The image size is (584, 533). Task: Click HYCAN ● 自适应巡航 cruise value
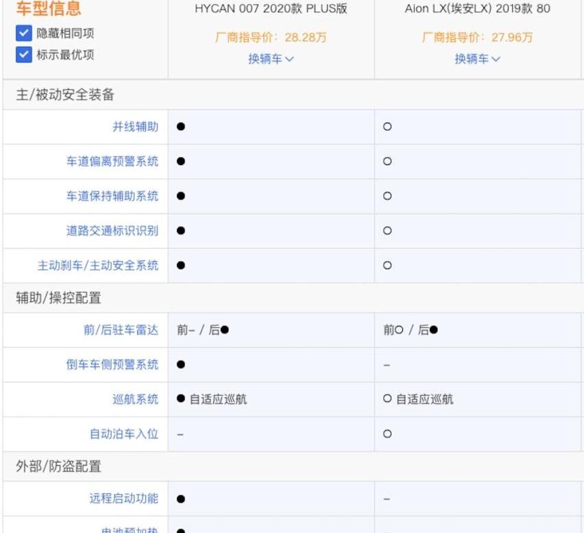coord(212,399)
